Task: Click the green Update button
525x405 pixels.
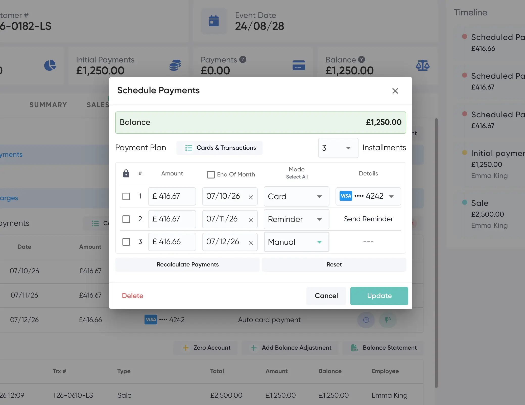Action: pyautogui.click(x=379, y=296)
